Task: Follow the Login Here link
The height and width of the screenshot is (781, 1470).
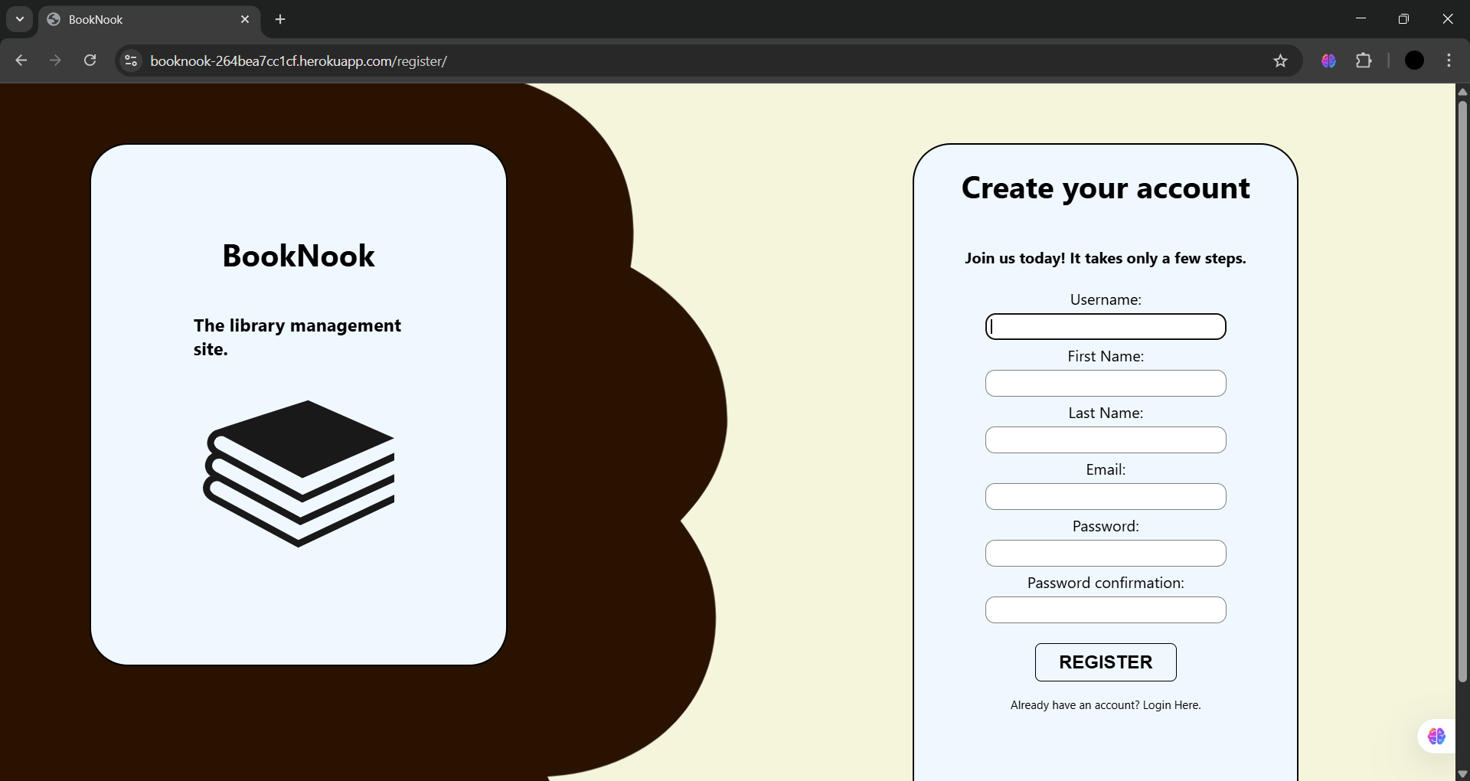Action: pyautogui.click(x=1171, y=705)
